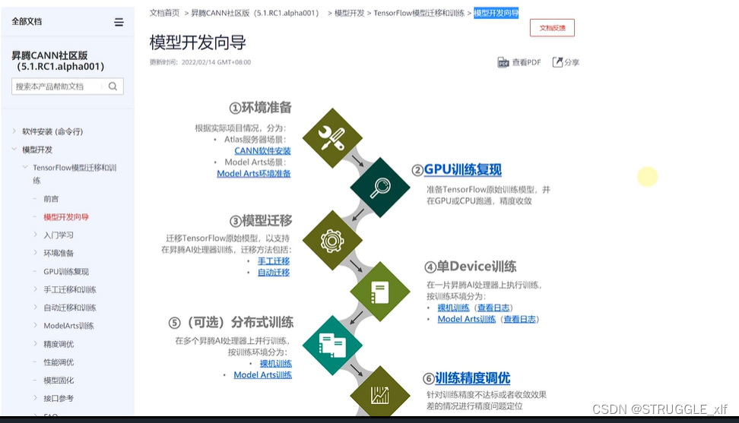Expand the 自动迁移和训练 tree node
The image size is (739, 423).
(36, 308)
